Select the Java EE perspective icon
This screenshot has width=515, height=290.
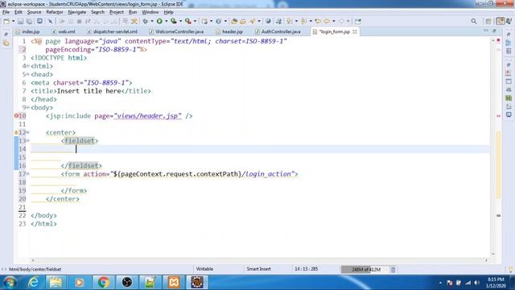click(x=500, y=22)
